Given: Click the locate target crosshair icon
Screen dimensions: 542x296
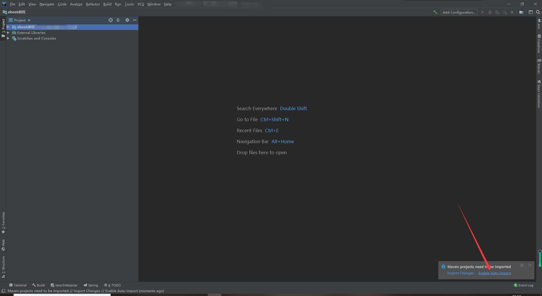Looking at the screenshot, I should tap(111, 20).
